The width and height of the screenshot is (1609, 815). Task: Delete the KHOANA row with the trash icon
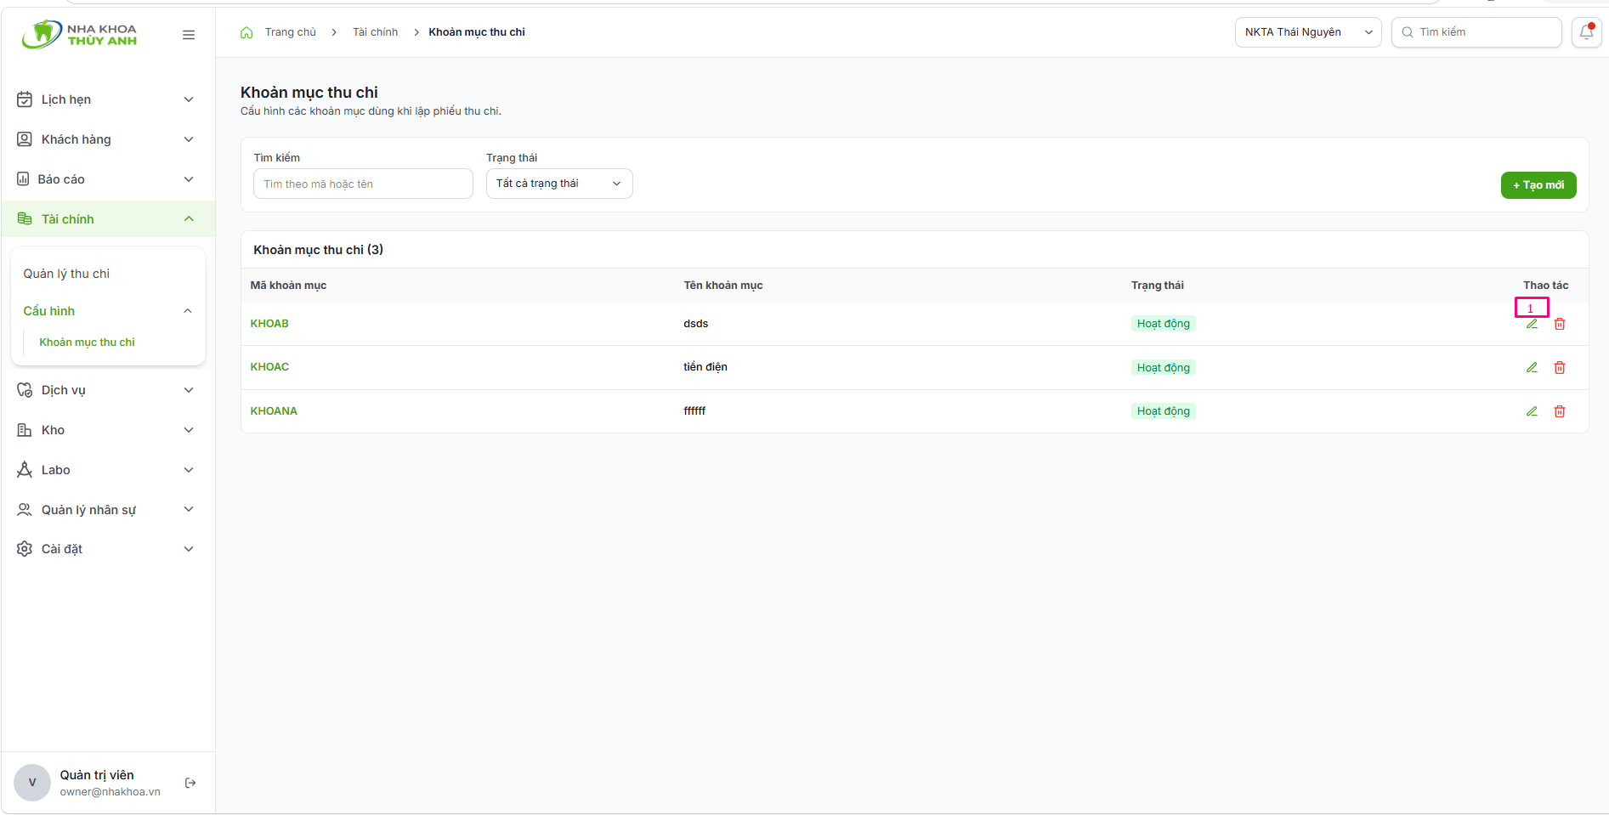(x=1560, y=411)
